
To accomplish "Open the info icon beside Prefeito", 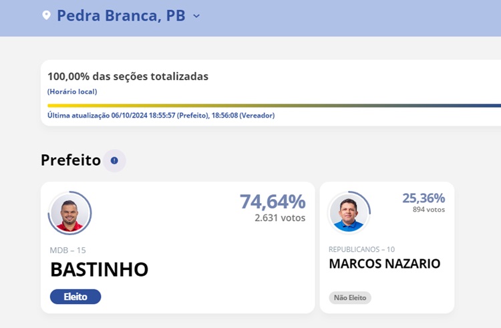I will click(114, 160).
